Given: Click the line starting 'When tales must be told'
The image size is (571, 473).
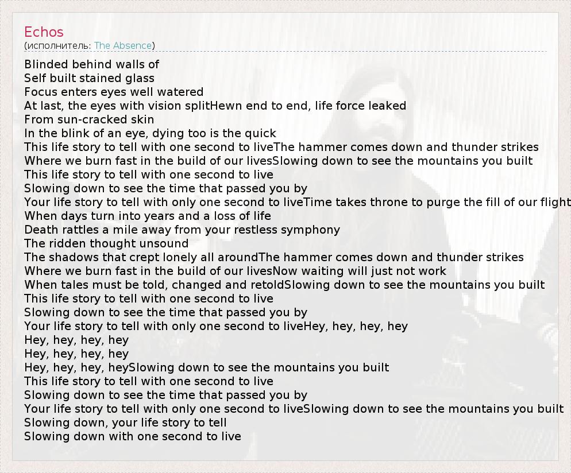Looking at the screenshot, I should pyautogui.click(x=284, y=285).
